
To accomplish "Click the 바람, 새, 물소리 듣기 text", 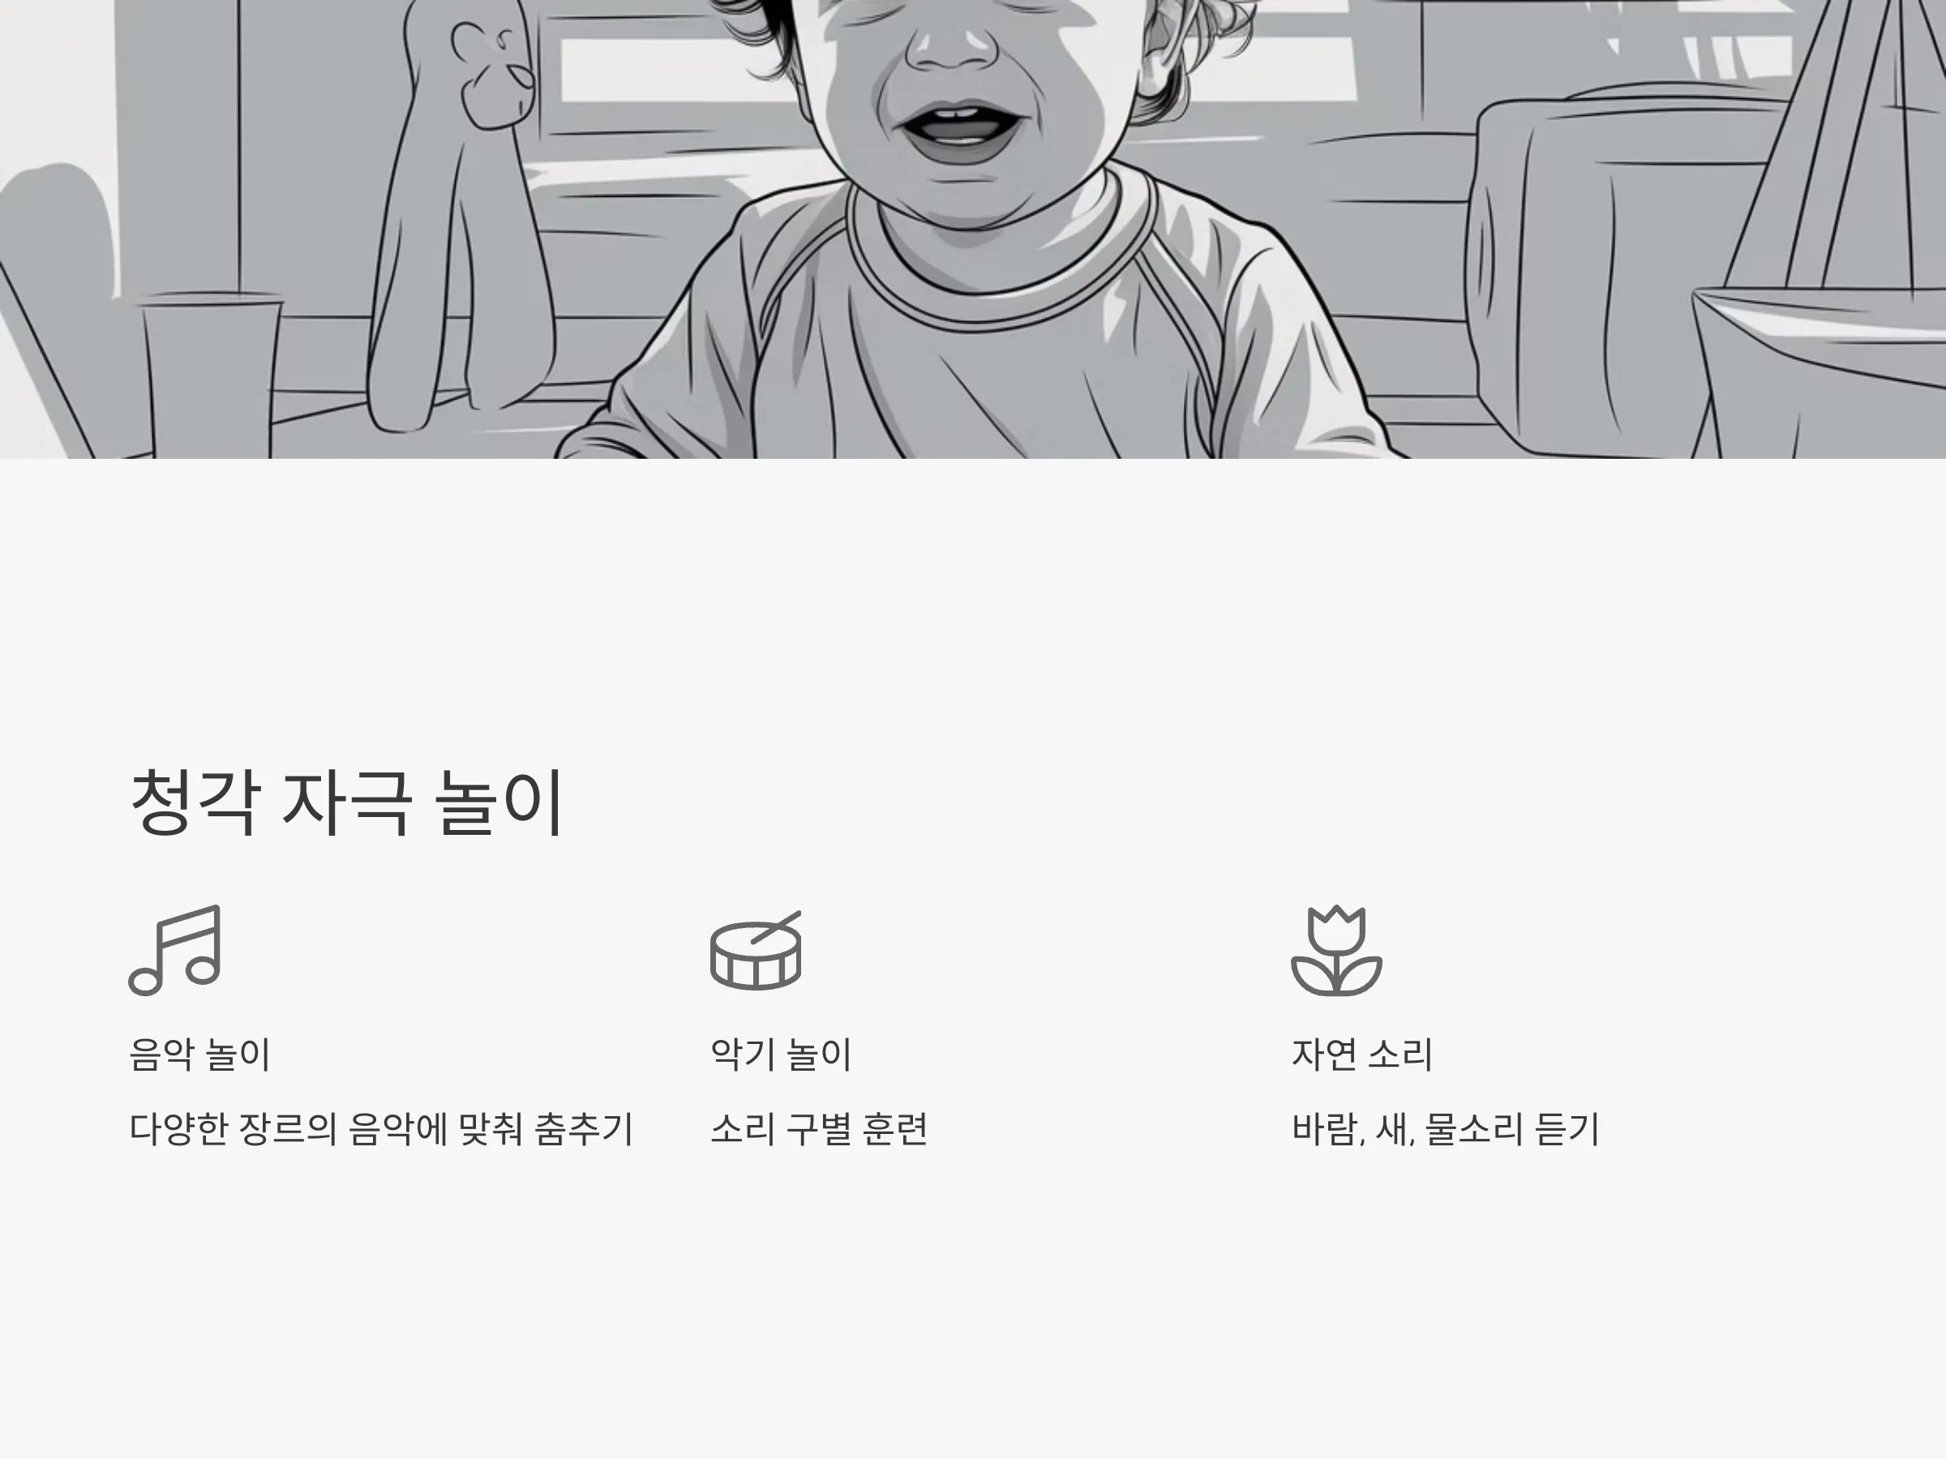I will tap(1446, 1129).
